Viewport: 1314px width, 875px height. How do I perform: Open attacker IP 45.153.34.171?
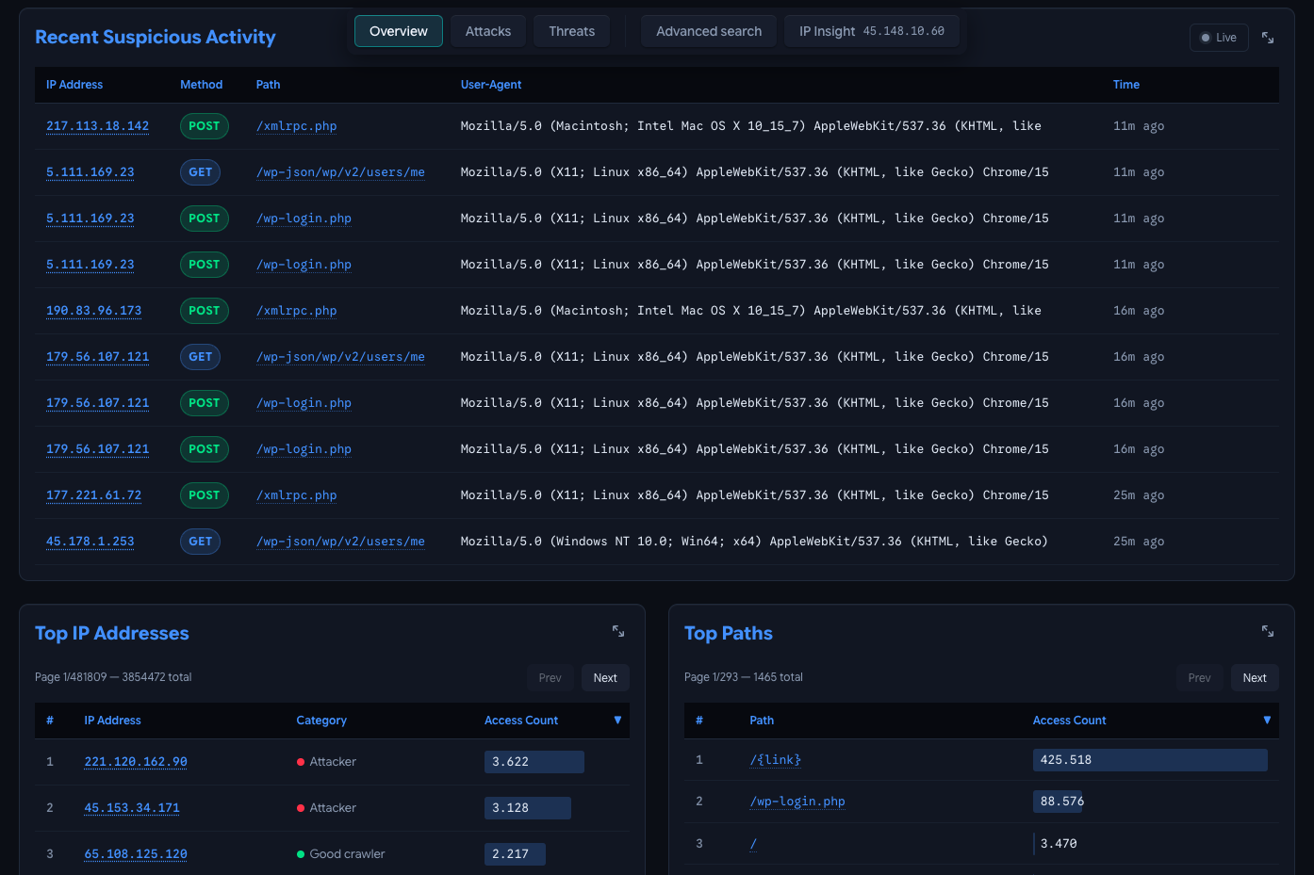[x=132, y=808]
